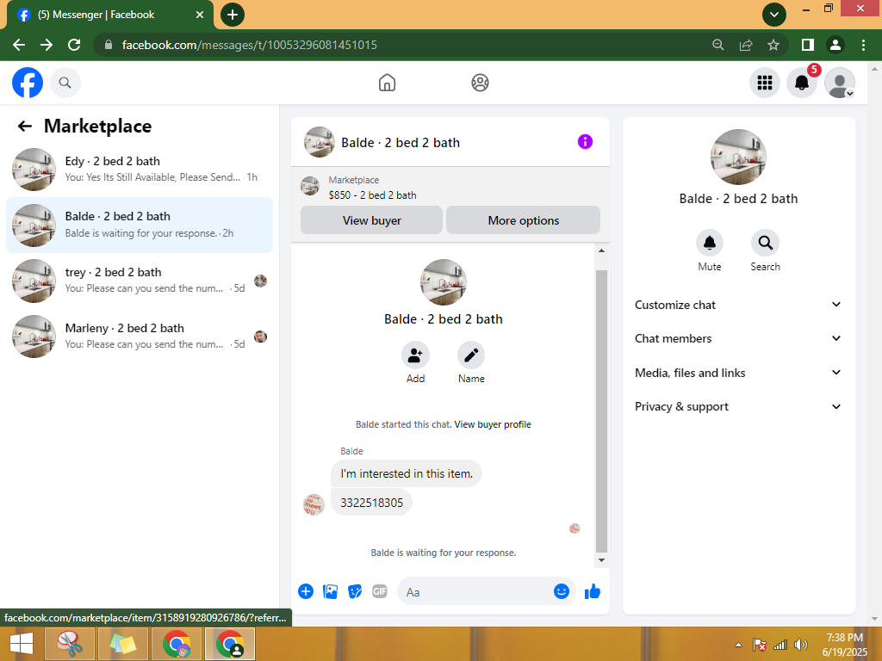Viewport: 882px width, 661px height.
Task: Open Edy 2 bed 2 bath conversation
Action: [x=140, y=170]
